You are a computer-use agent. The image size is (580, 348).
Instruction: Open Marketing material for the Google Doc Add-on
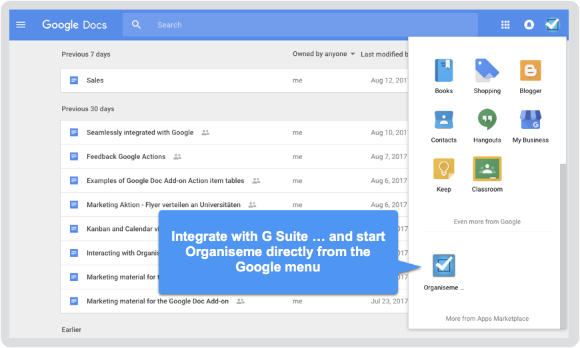click(157, 301)
